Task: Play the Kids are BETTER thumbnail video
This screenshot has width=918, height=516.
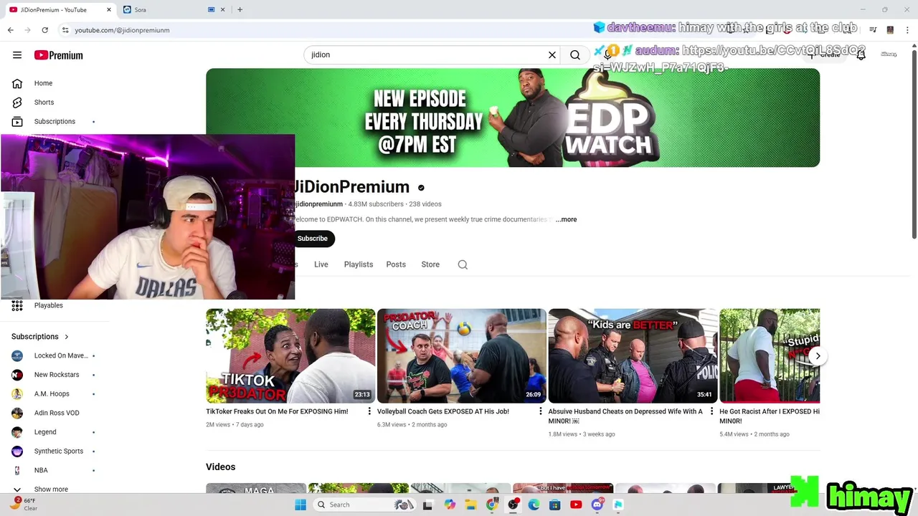Action: pyautogui.click(x=633, y=355)
